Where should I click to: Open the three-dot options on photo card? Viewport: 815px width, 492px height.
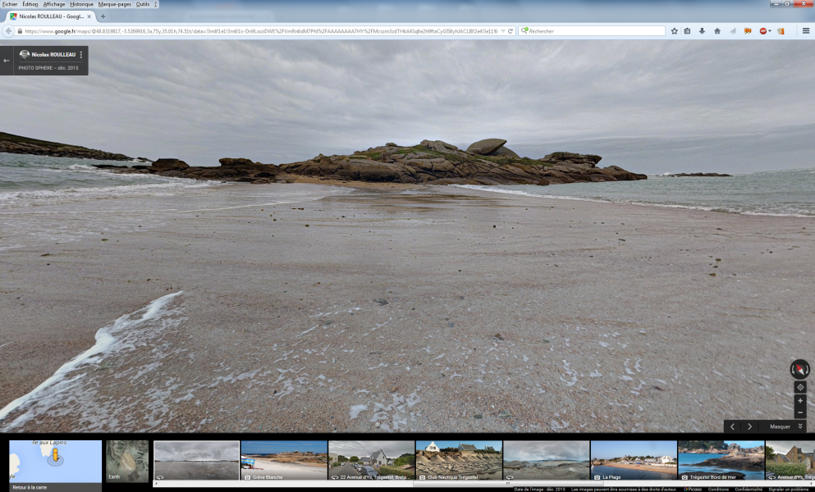[81, 55]
